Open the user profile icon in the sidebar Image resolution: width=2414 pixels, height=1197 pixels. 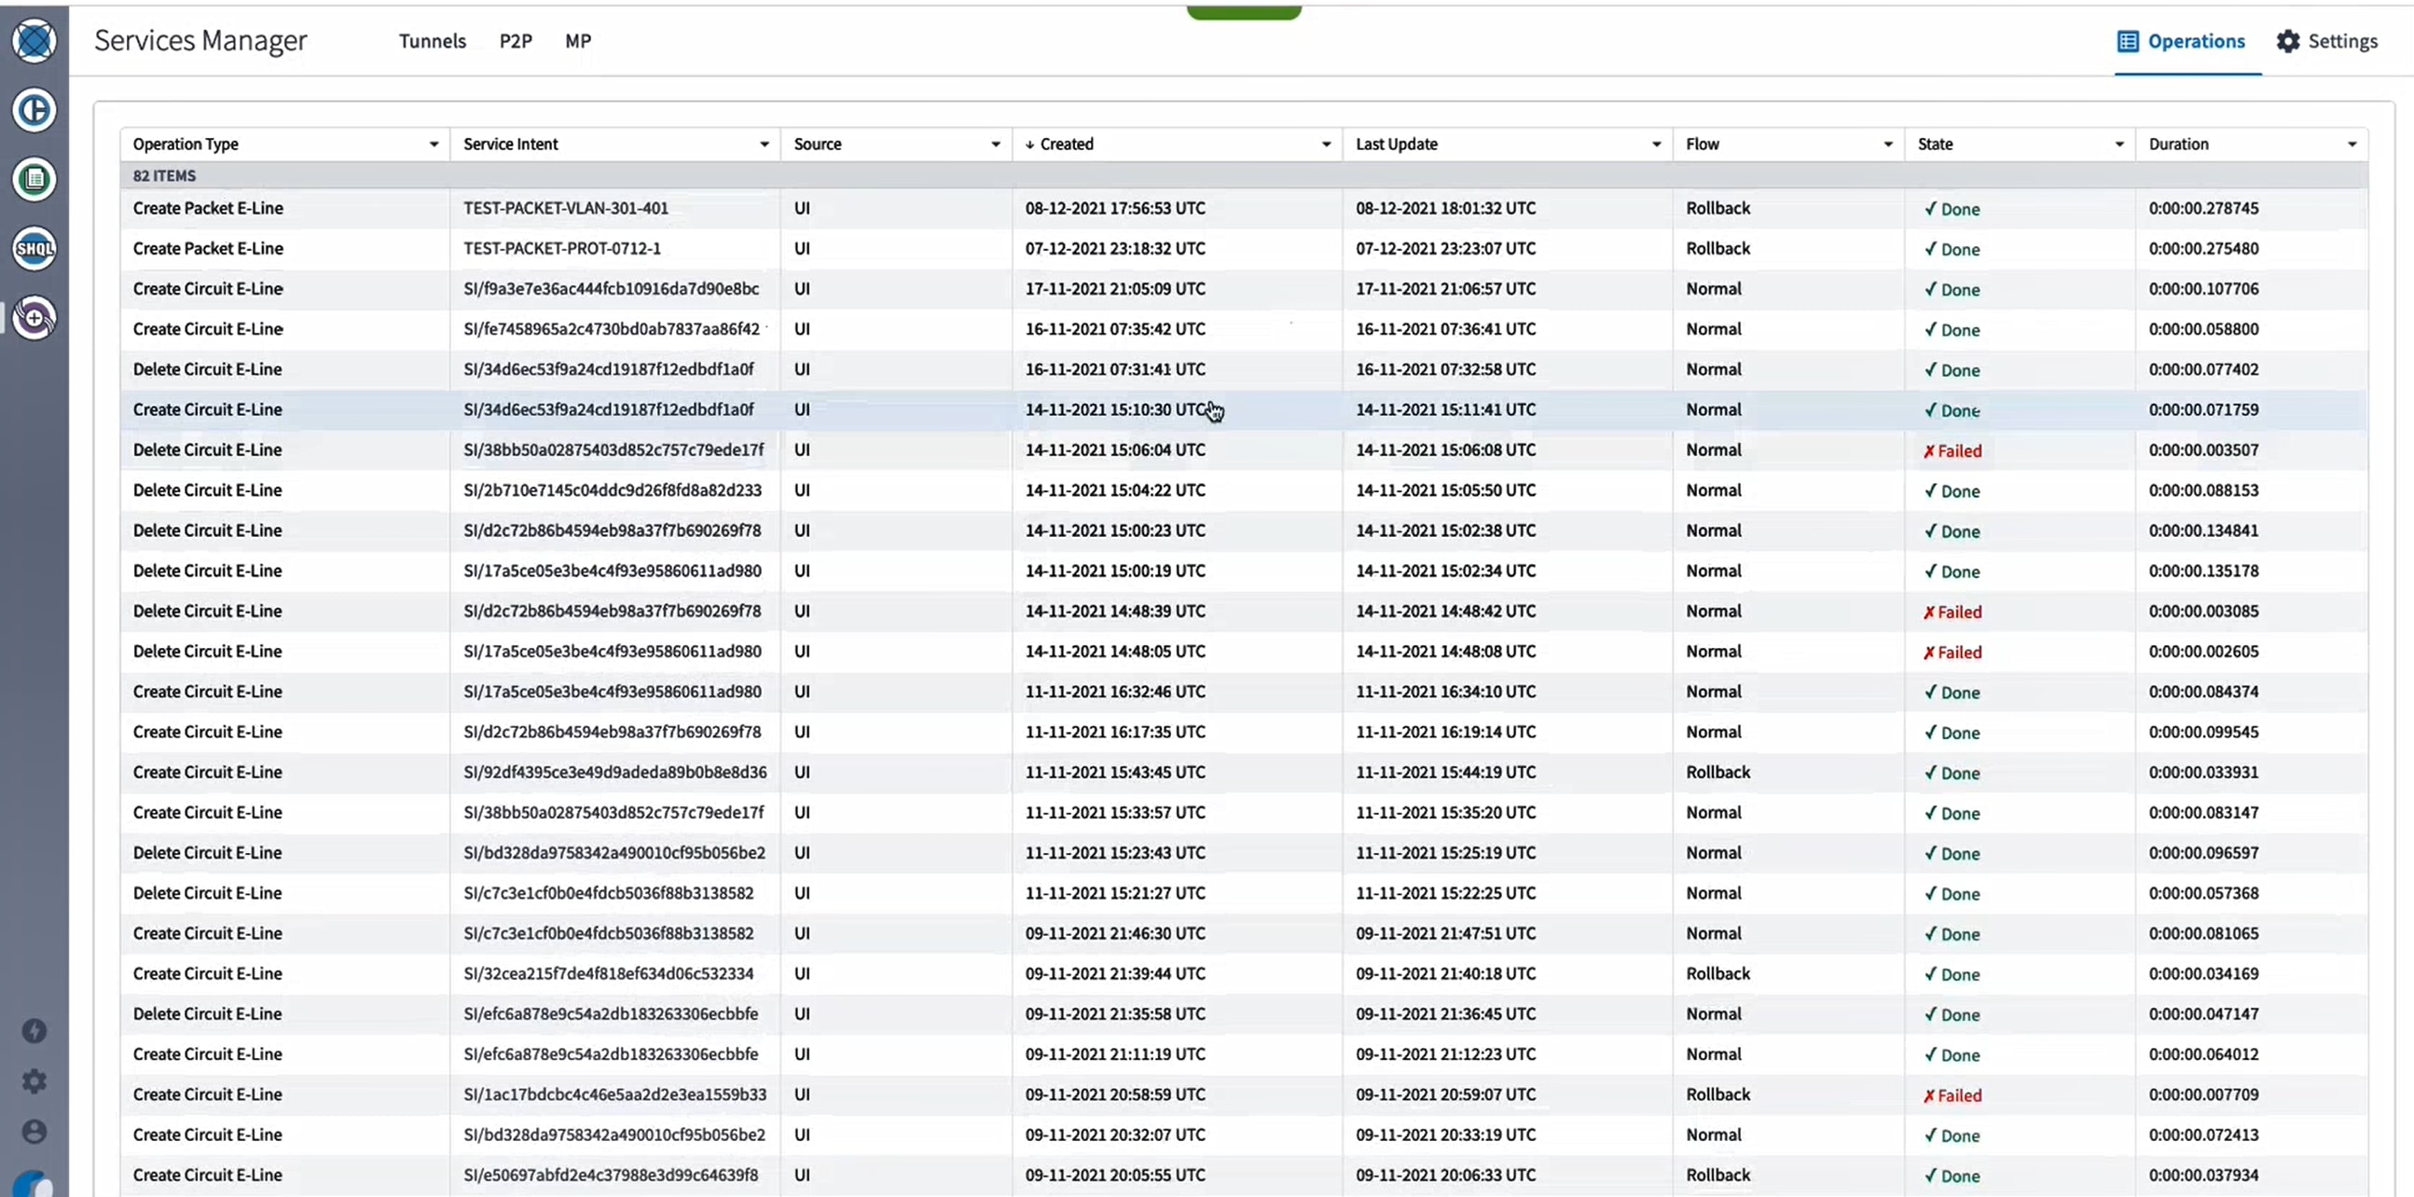click(34, 1132)
